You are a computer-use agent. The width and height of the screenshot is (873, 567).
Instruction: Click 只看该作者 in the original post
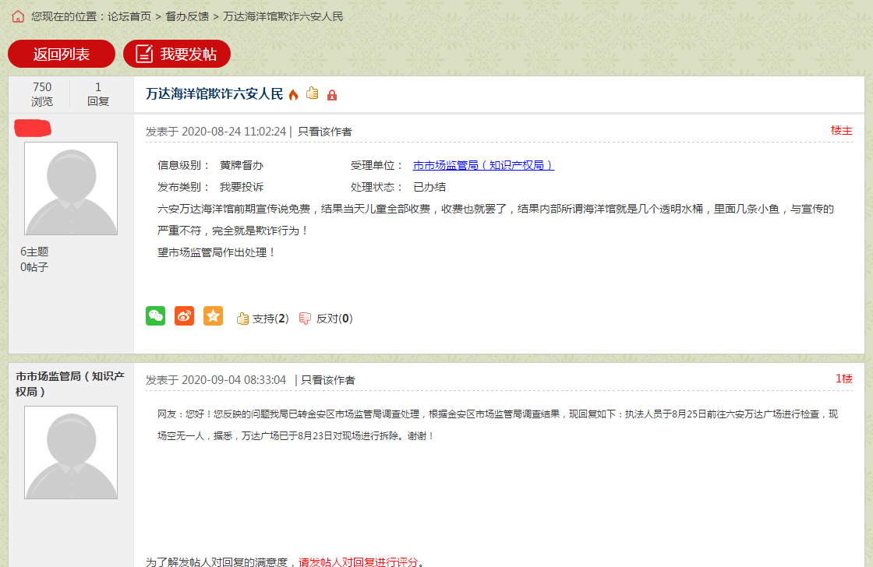tap(324, 132)
